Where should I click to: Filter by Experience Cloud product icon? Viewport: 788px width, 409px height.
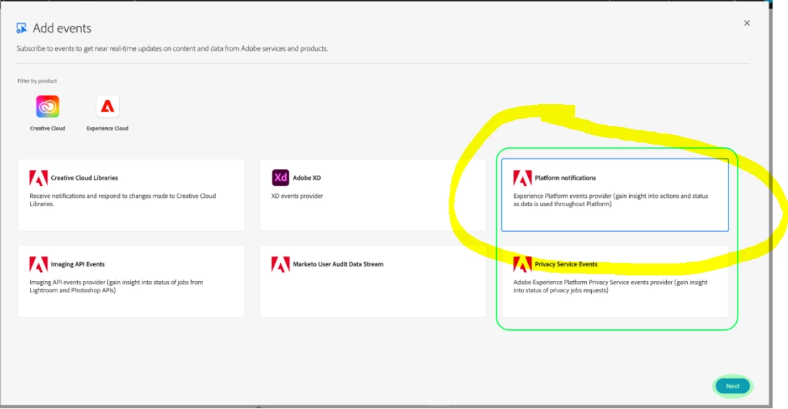pyautogui.click(x=108, y=106)
